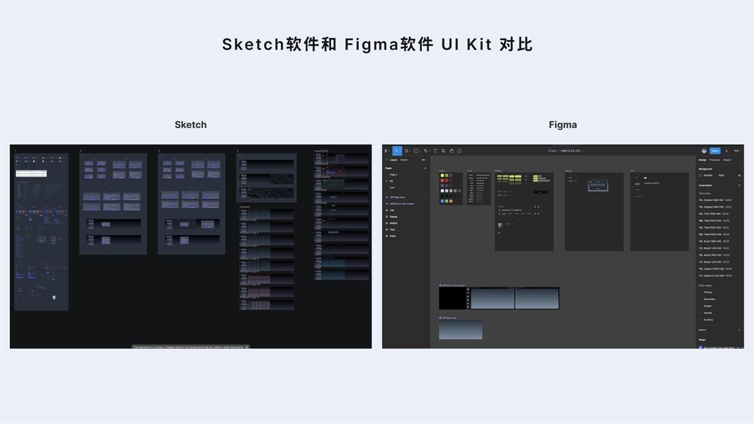Viewport: 754px width, 424px height.
Task: Open the zoom level dropdown in Figma
Action: coord(738,151)
